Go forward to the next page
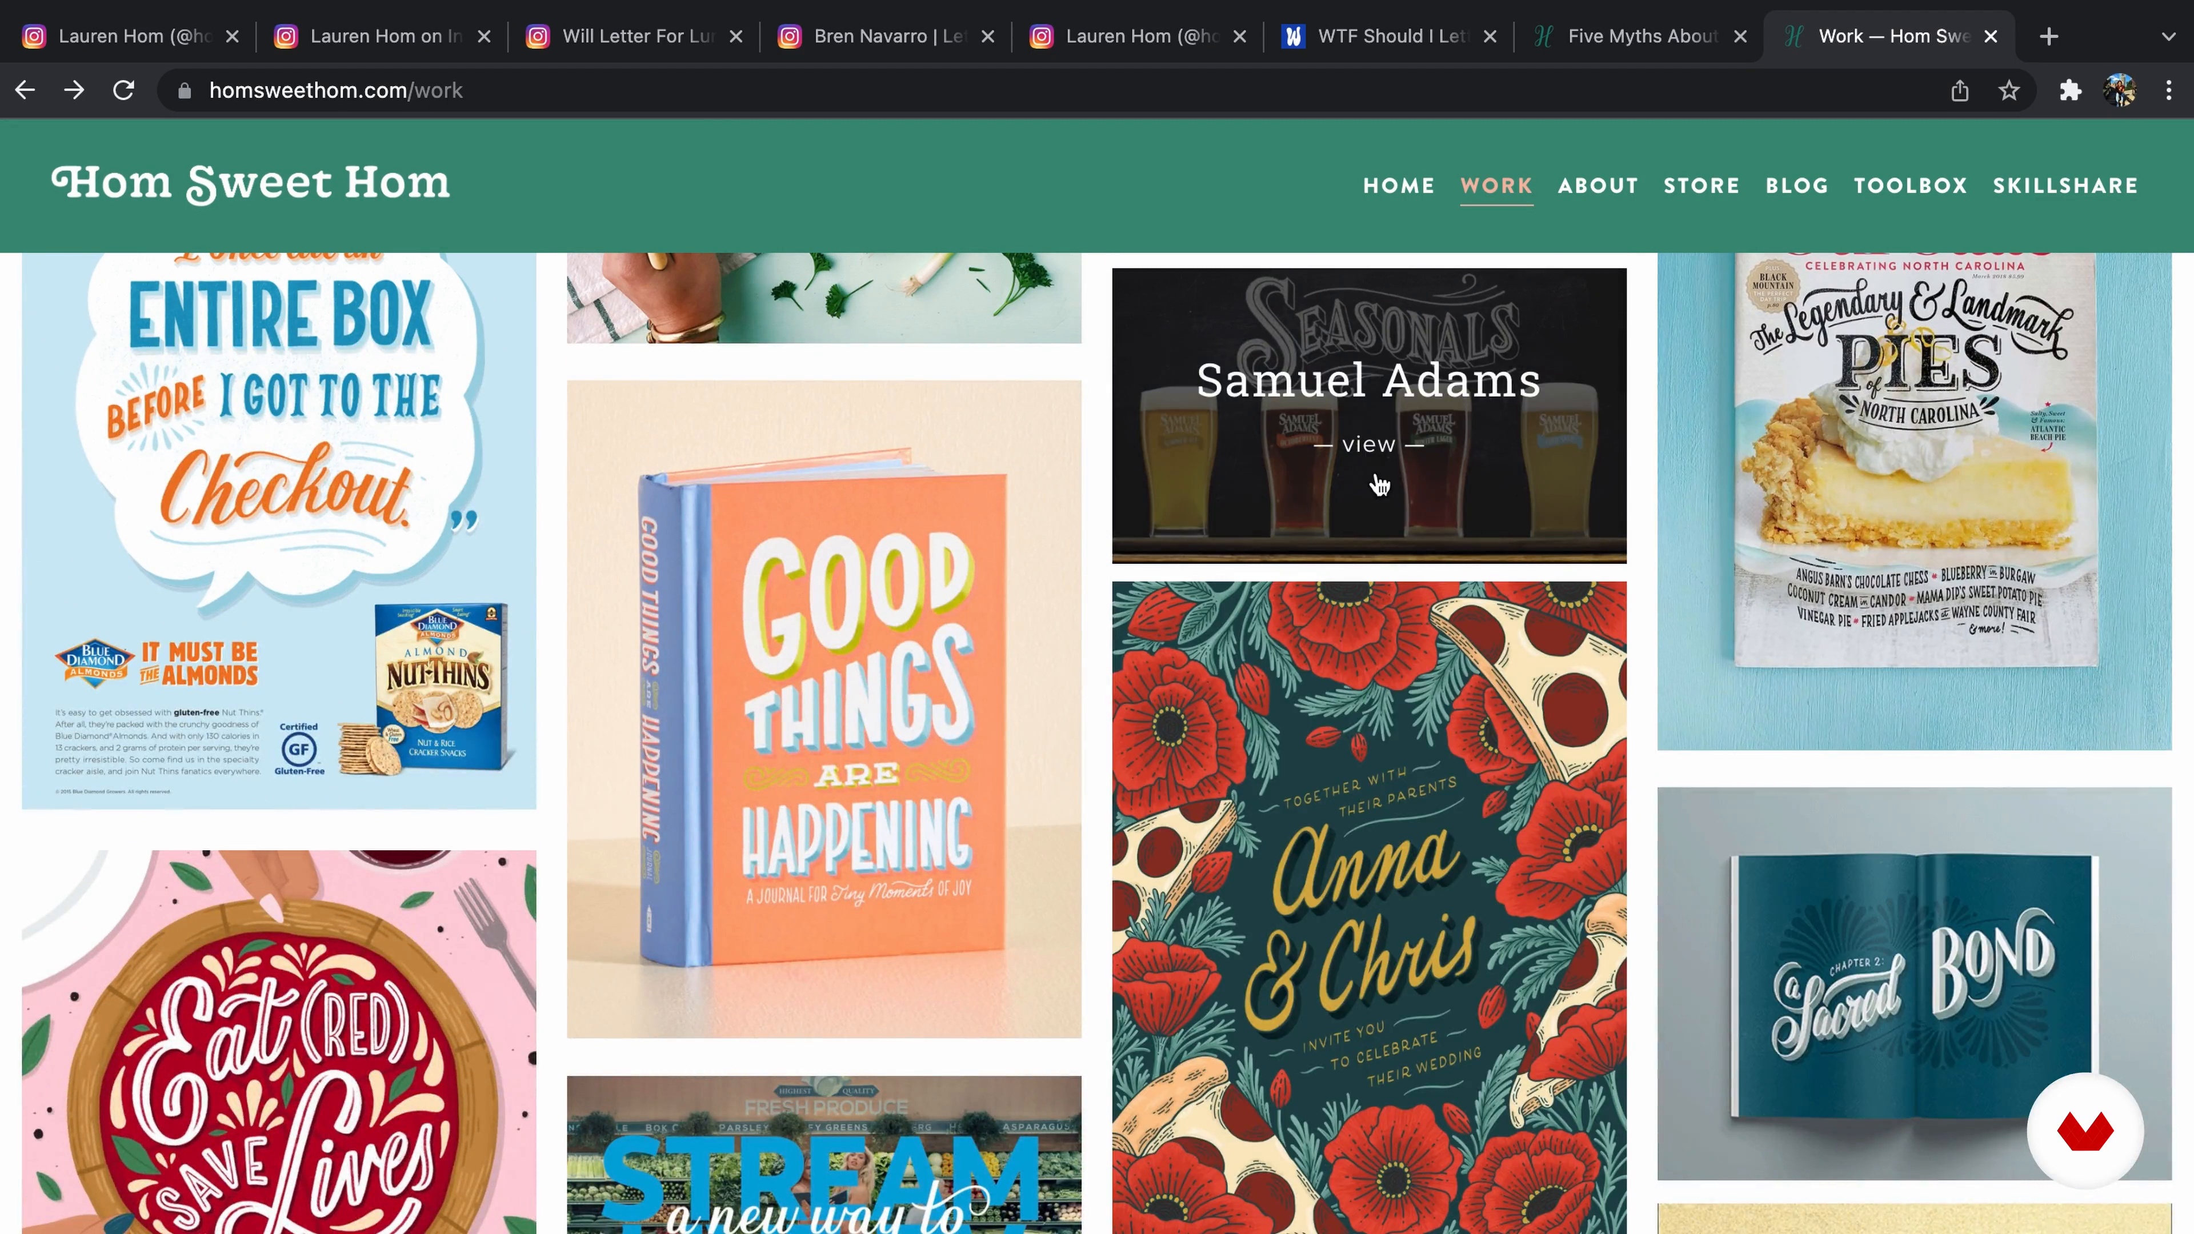Viewport: 2194px width, 1234px height. click(x=74, y=90)
